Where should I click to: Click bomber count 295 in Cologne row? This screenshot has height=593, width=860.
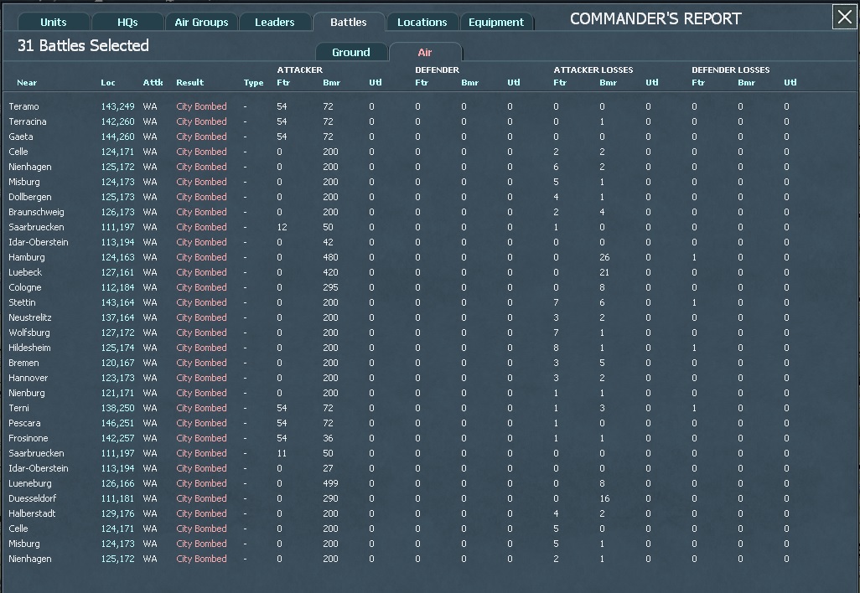click(330, 287)
